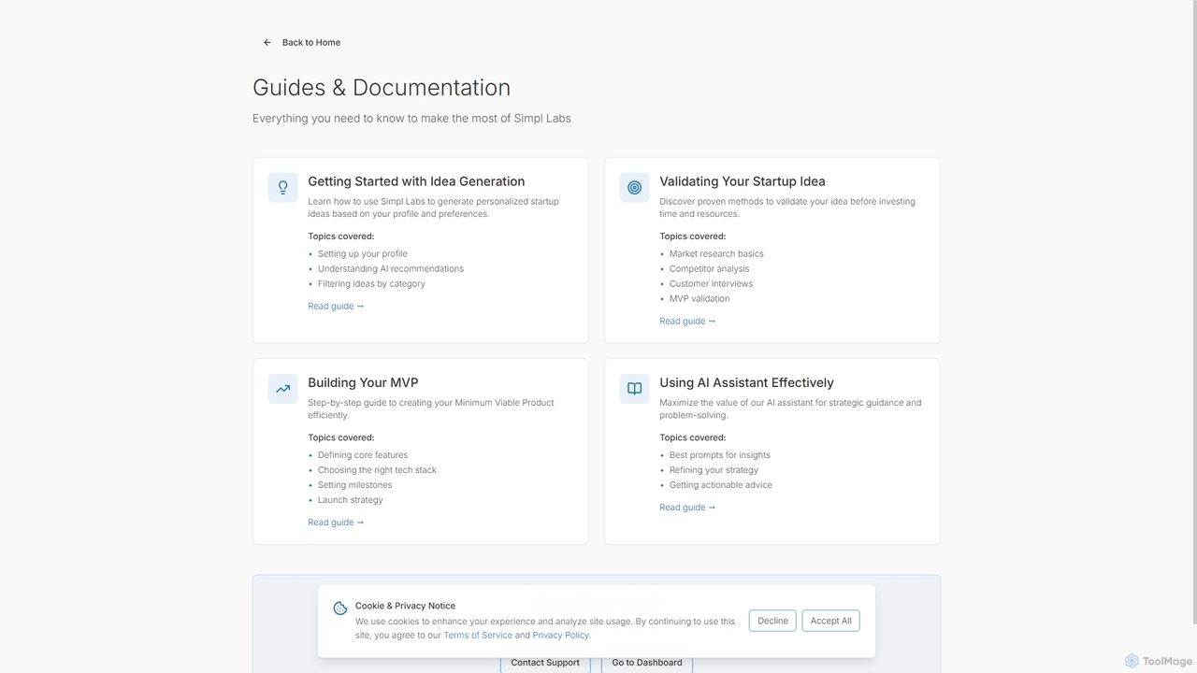Go back via Back to Home link

tap(301, 42)
